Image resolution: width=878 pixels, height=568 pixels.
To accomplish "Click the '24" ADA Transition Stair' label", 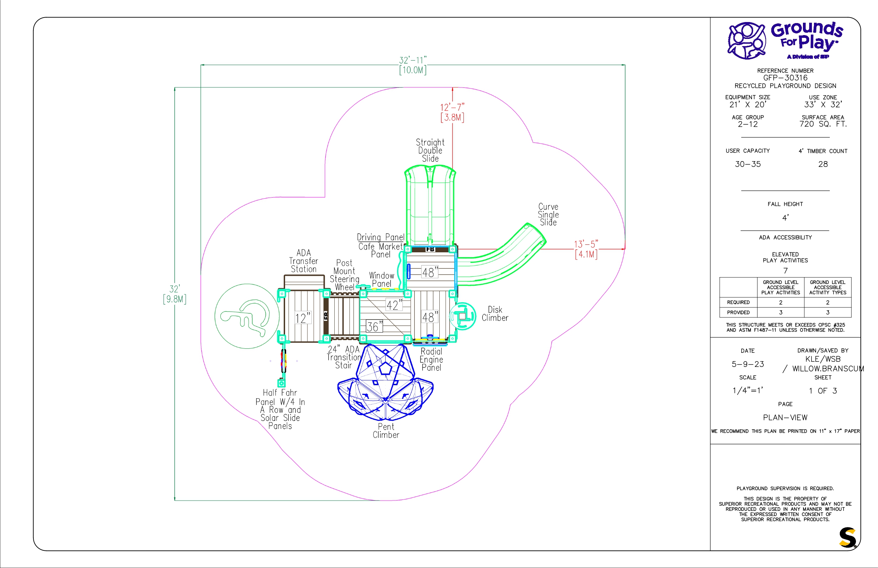I will [x=344, y=357].
